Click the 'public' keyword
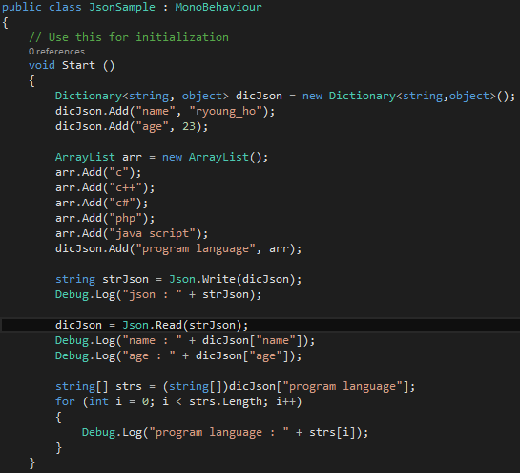520x473 pixels. 22,7
